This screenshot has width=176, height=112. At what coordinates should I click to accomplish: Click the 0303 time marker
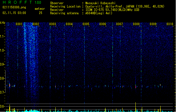coord(53,24)
